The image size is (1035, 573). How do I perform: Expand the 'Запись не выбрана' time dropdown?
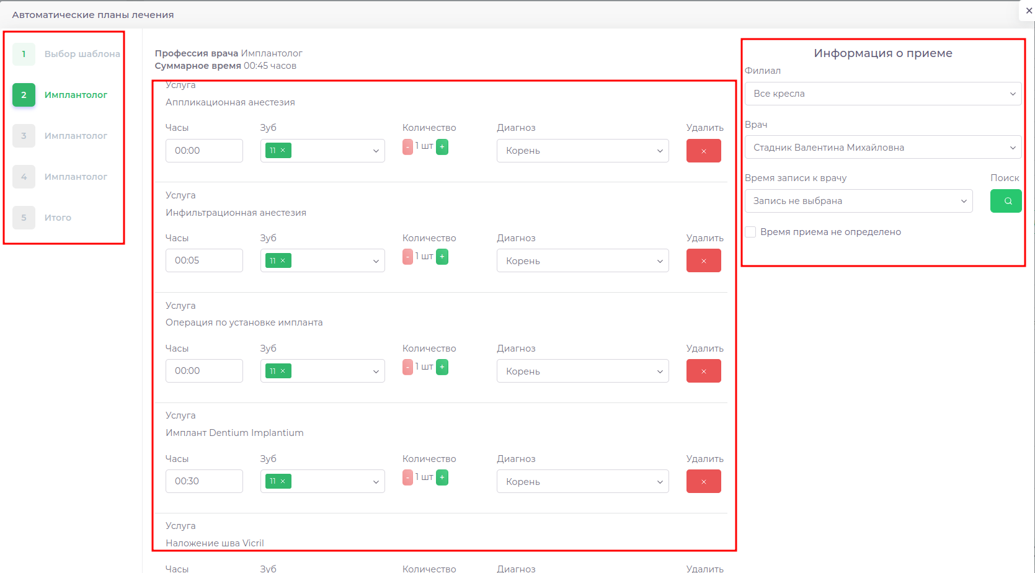(x=858, y=201)
